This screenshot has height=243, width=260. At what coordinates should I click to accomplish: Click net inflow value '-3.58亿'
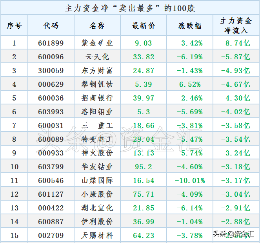[x=236, y=126]
